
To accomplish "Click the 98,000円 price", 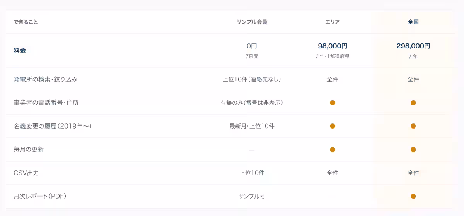I will click(333, 46).
